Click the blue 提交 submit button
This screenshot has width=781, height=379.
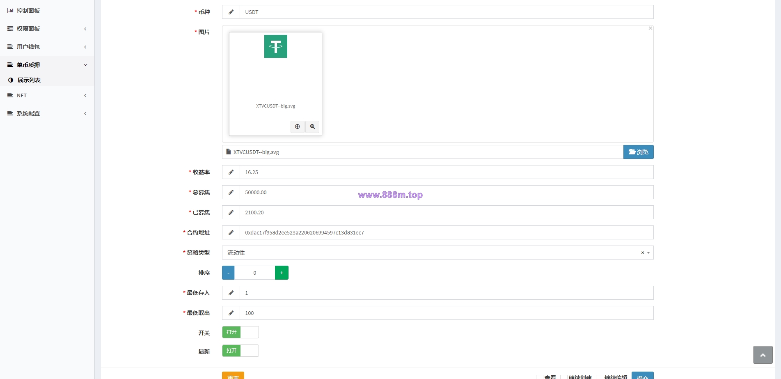(x=643, y=376)
